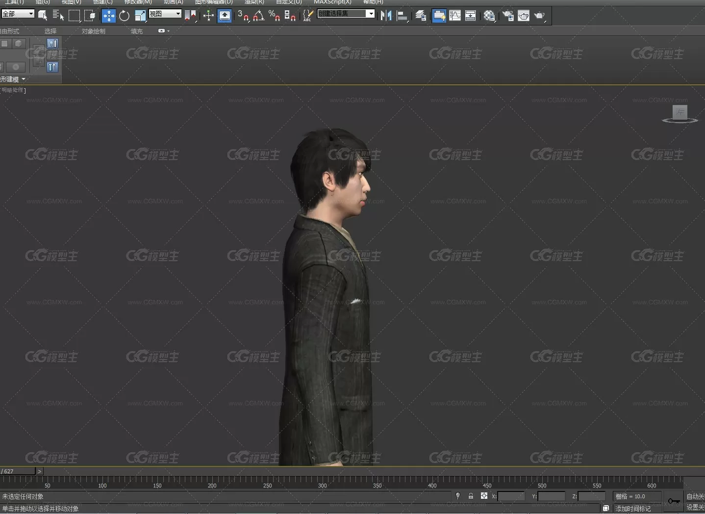Click Select and Manipulate icon
Viewport: 705px width, 514px height.
click(x=208, y=16)
